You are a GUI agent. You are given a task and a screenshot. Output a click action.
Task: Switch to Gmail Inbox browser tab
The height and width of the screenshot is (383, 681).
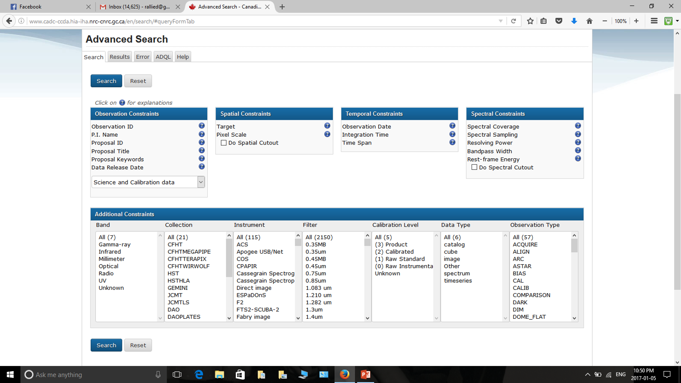click(139, 7)
